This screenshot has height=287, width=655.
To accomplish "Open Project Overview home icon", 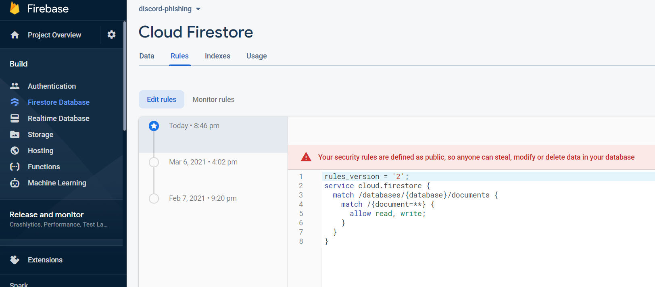I will (x=15, y=35).
